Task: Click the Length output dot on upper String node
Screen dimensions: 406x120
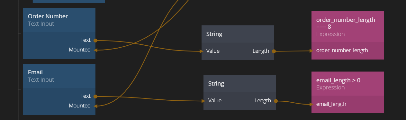Action: pyautogui.click(x=274, y=51)
